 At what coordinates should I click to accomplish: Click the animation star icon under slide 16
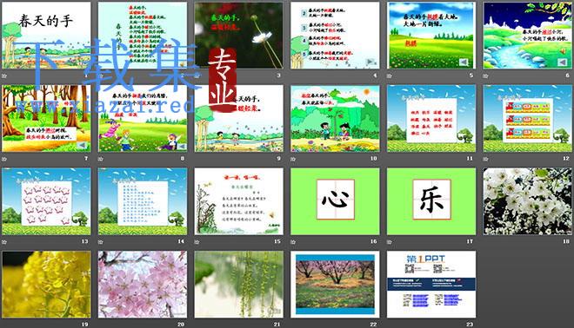click(293, 242)
